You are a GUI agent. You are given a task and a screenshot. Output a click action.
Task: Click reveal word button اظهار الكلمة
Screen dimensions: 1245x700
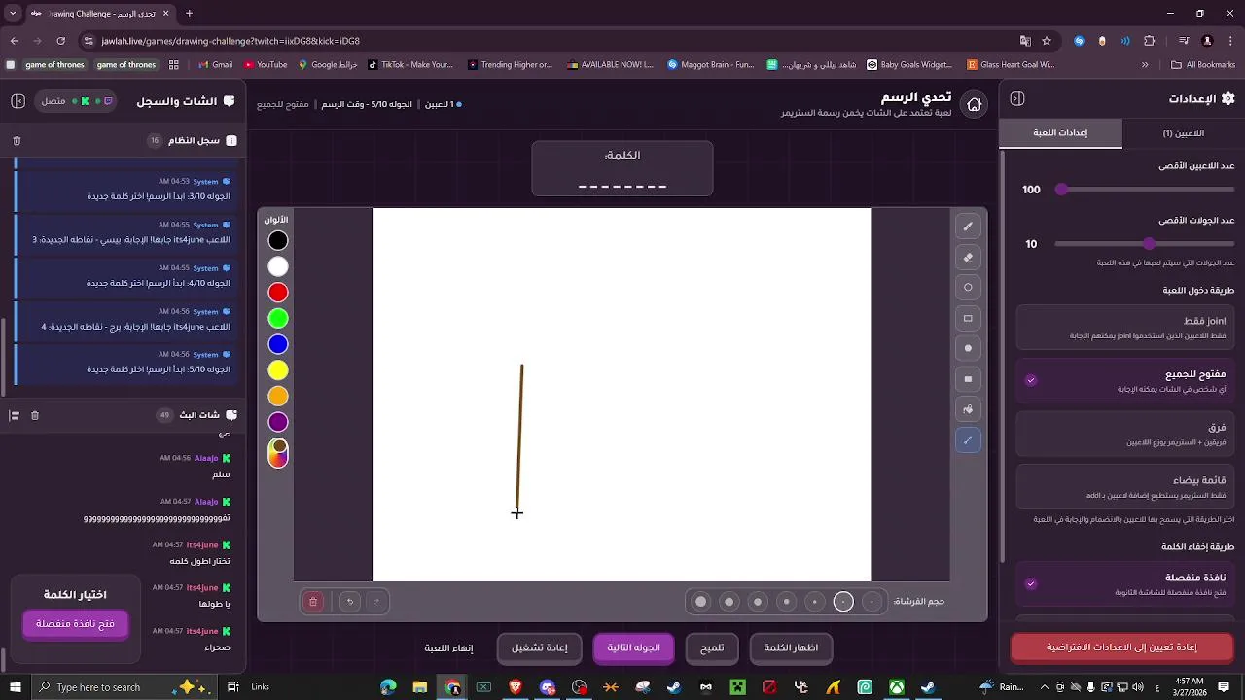[791, 648]
